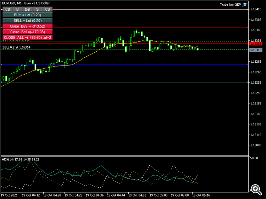Click the CB button
Screen dimensions: 266x199
8,9
